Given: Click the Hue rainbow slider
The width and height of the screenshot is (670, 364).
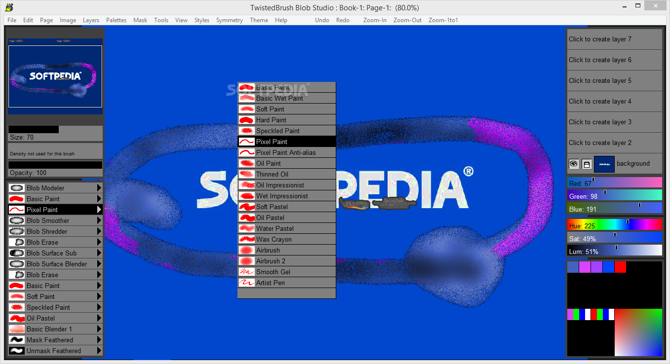Looking at the screenshot, I should click(614, 225).
